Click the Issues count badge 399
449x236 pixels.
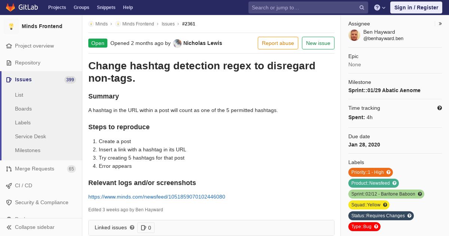[70, 80]
